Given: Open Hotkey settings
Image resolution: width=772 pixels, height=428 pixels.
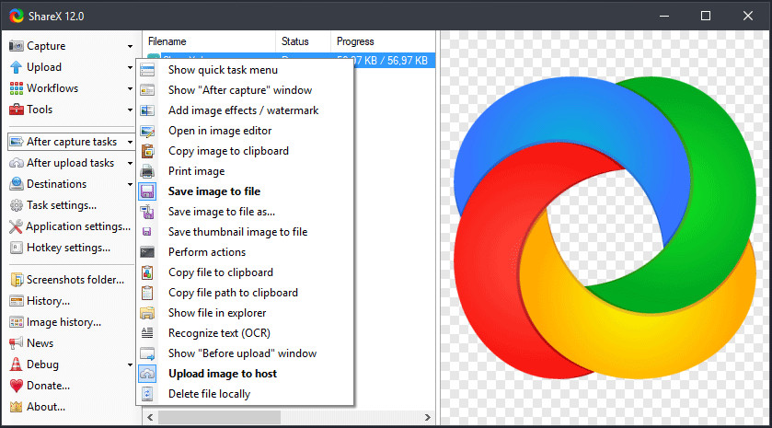Looking at the screenshot, I should click(x=60, y=248).
